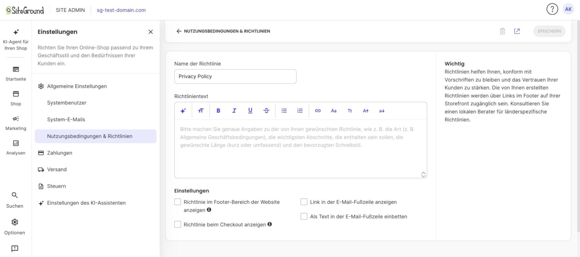Open the Marketing section in the sidebar
The height and width of the screenshot is (257, 580).
pos(16,123)
